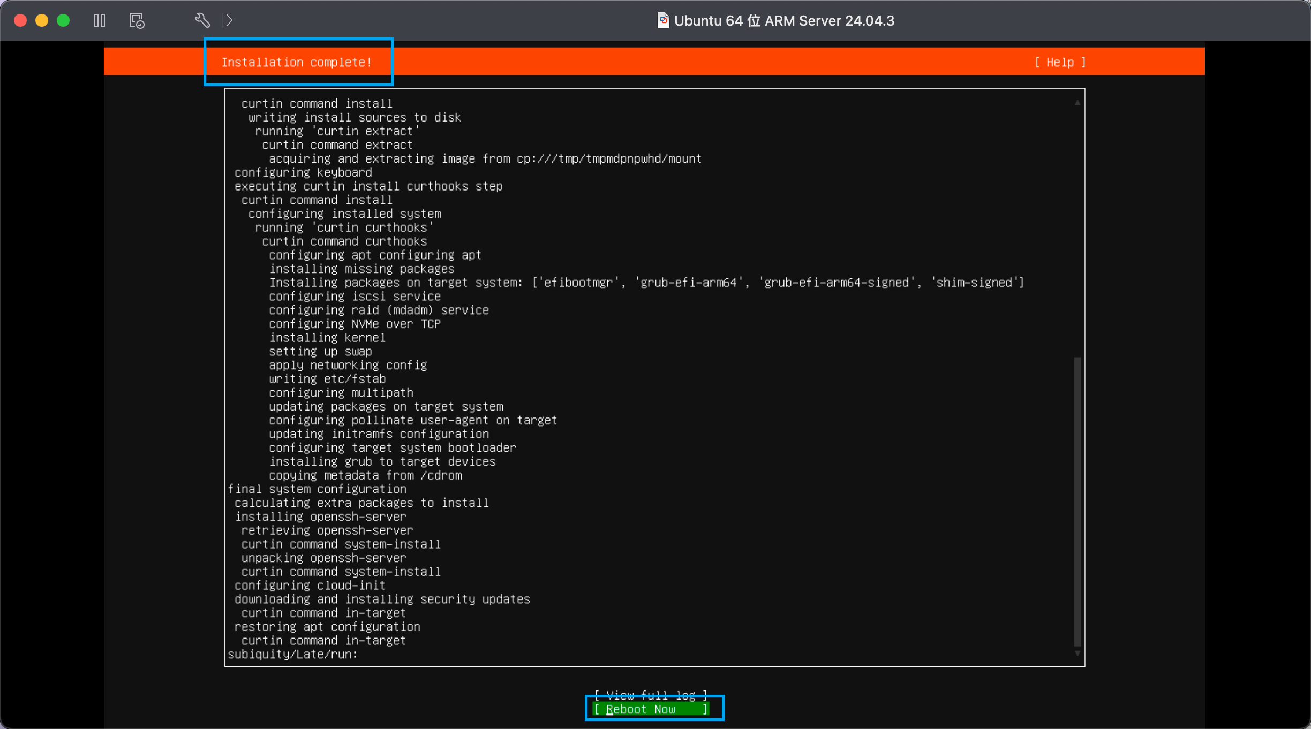The height and width of the screenshot is (729, 1311).
Task: Click the log scrollbar down arrow
Action: tap(1077, 654)
